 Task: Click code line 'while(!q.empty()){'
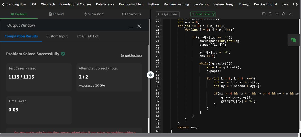coord(216,63)
